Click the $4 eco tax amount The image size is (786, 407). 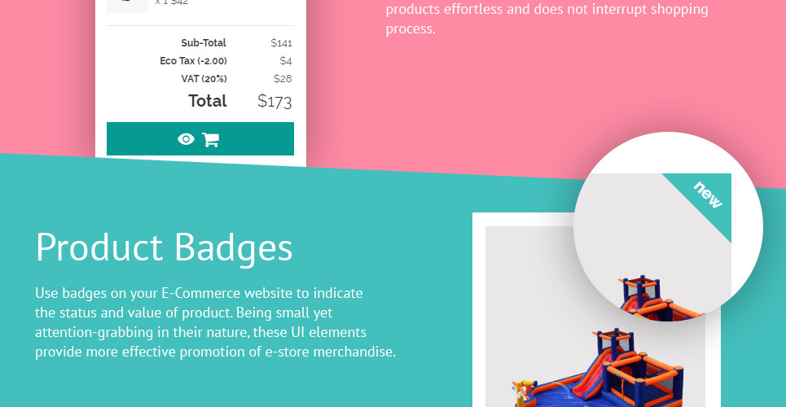pyautogui.click(x=286, y=61)
